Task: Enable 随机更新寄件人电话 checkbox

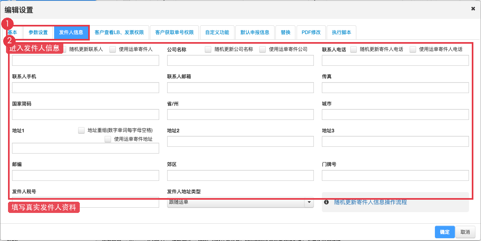Action: [x=354, y=49]
